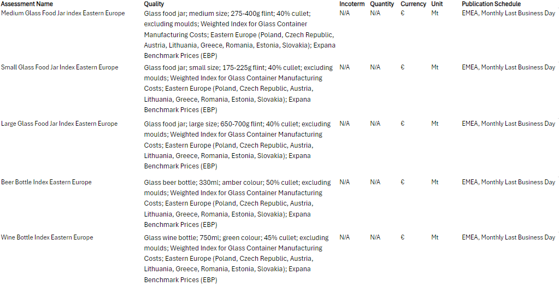Viewport: 559px width, 286px height.
Task: Select Medium Glass Food Jar index Eastern Europe
Action: [63, 13]
